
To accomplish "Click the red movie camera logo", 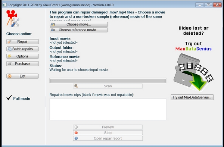I will 13,18.
